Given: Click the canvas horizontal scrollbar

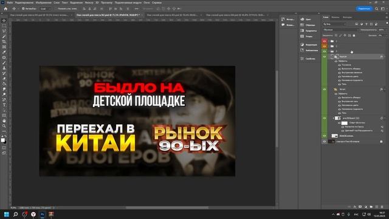Looking at the screenshot, I should (x=167, y=207).
